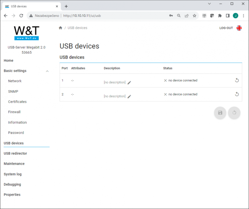Select USB devices in sidebar

pyautogui.click(x=14, y=143)
